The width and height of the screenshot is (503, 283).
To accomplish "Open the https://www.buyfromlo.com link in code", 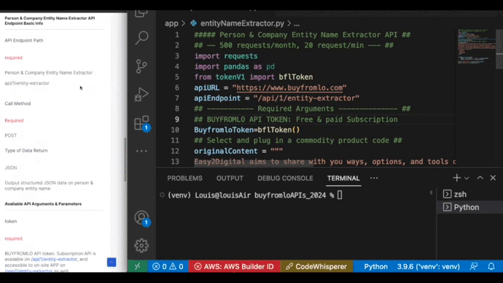I will pos(289,88).
